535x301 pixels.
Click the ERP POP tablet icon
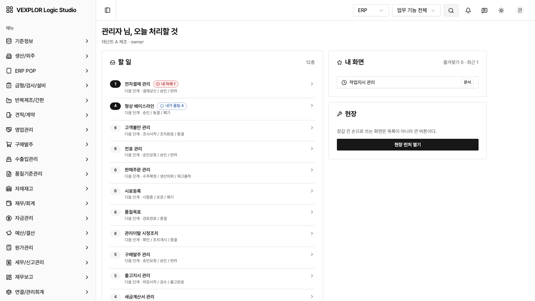coord(9,71)
